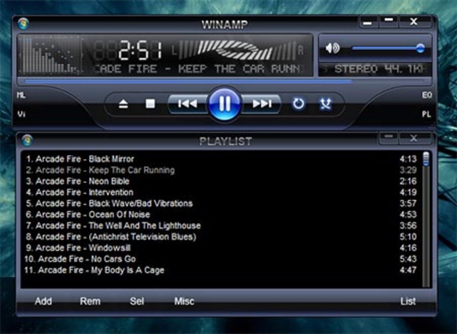Click the STEREO 44.1 kHz info display

pyautogui.click(x=375, y=69)
